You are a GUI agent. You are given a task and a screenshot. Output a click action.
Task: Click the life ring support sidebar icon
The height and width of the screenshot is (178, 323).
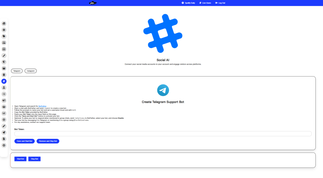coord(4,145)
